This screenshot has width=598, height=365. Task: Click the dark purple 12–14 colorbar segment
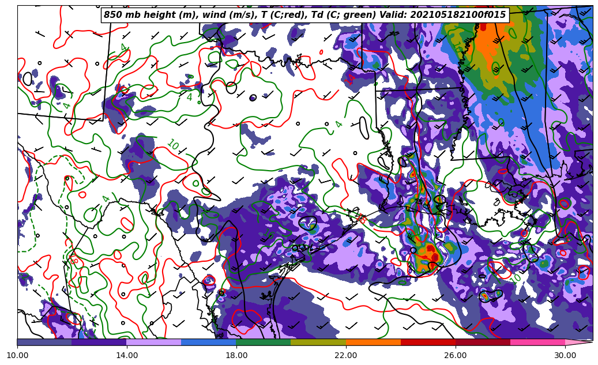pos(99,342)
